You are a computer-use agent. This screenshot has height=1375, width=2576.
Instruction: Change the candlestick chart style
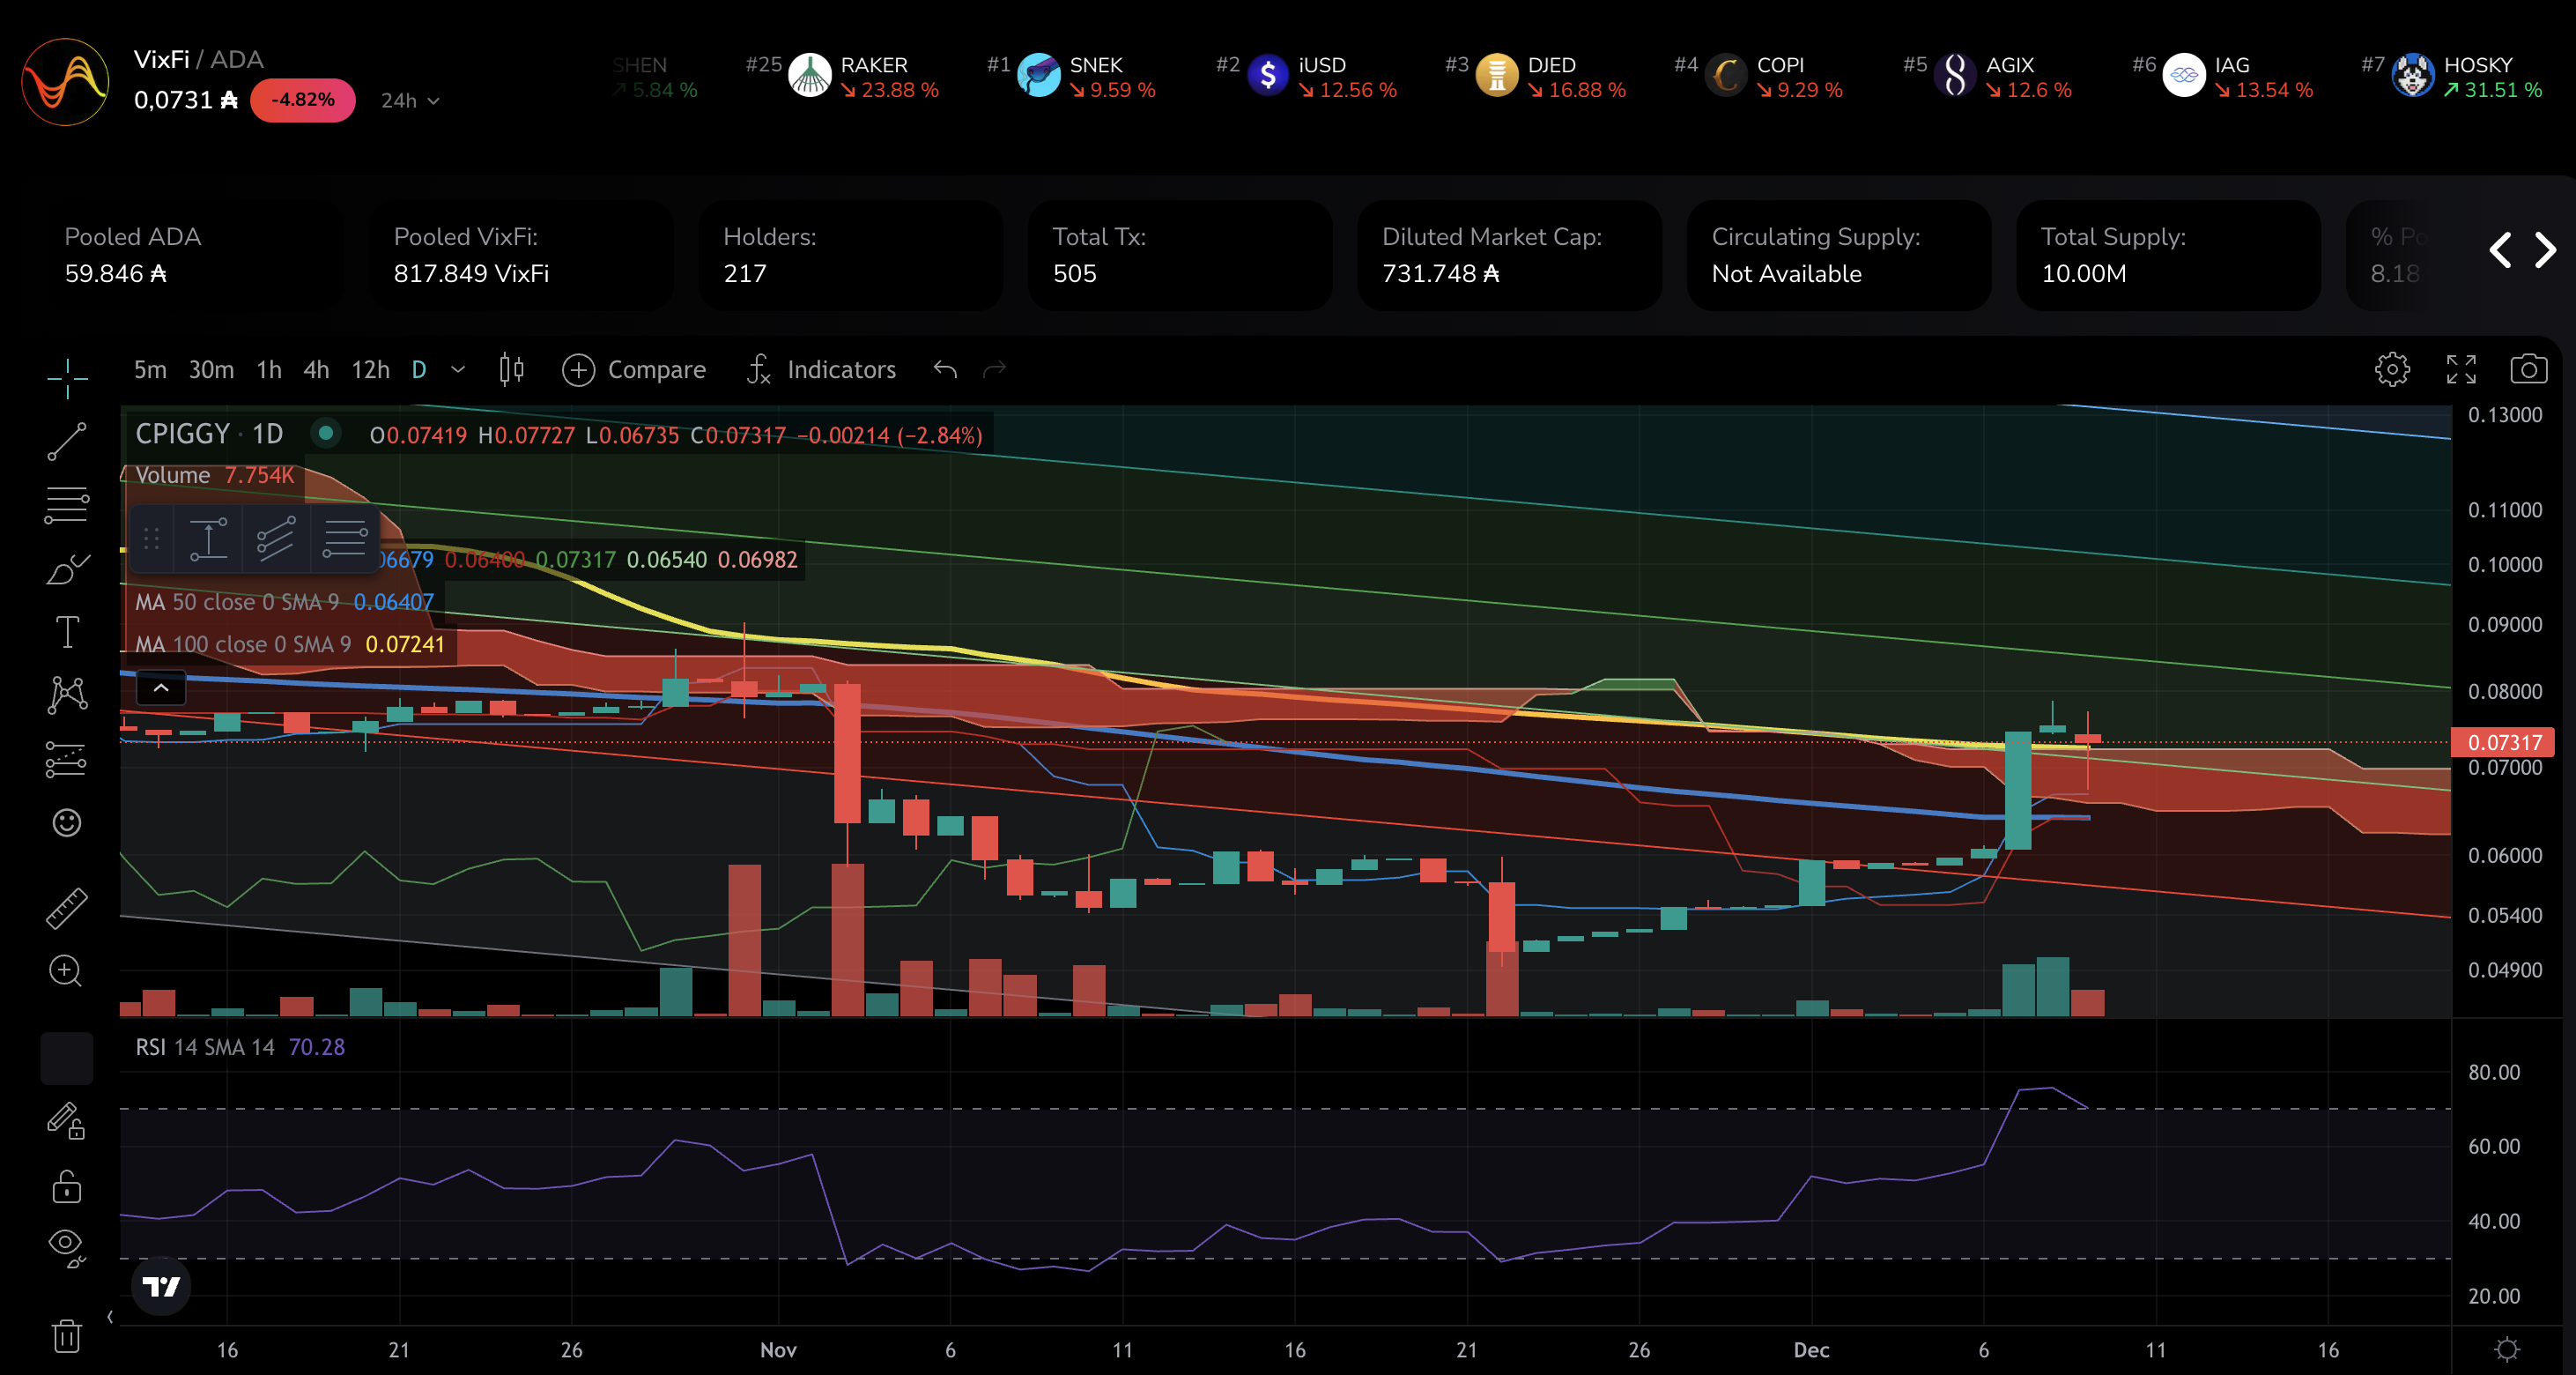pyautogui.click(x=511, y=370)
